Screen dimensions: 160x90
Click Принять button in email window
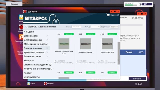[x=137, y=79]
